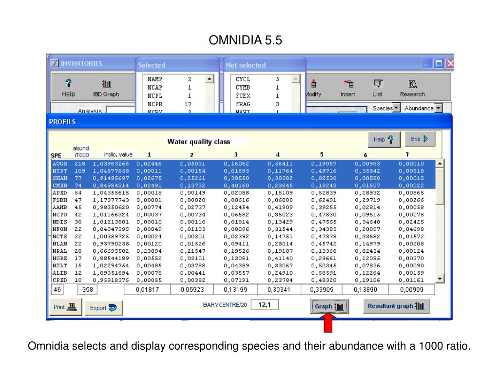Click the SPE column header
This screenshot has height=374, width=499.
tap(56, 155)
